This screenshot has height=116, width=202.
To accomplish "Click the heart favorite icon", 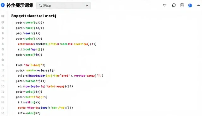I will [x=165, y=5].
